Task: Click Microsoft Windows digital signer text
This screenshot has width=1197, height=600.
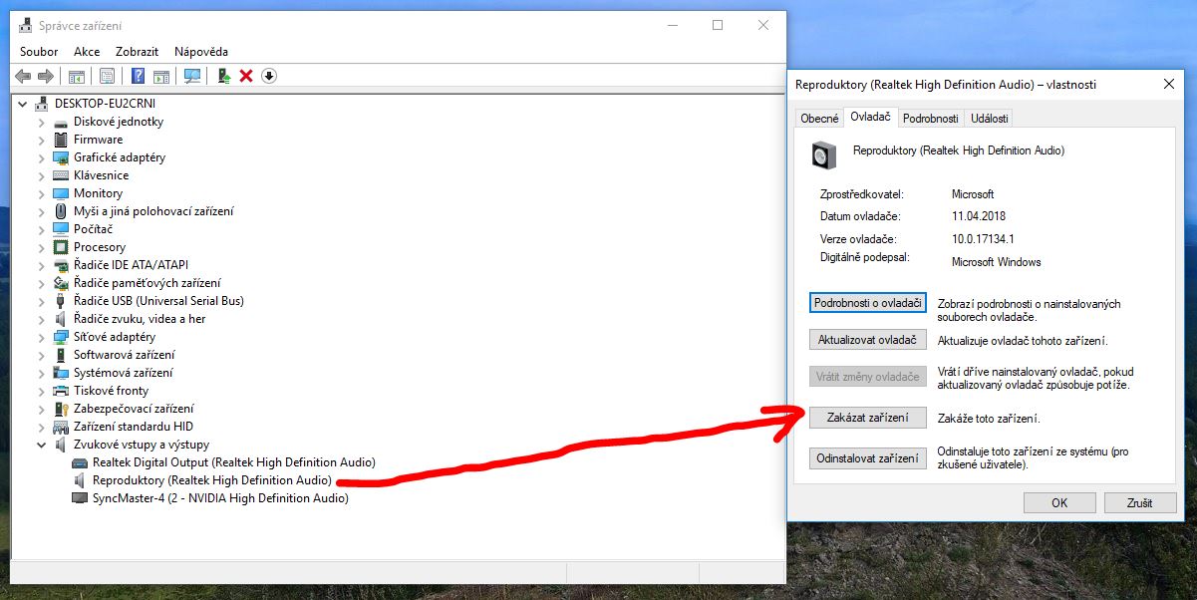Action: (997, 262)
